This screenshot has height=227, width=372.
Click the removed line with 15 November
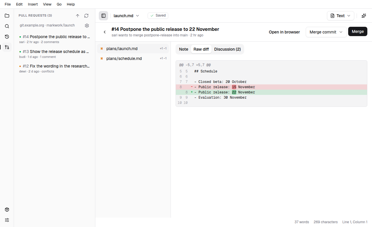click(x=271, y=87)
